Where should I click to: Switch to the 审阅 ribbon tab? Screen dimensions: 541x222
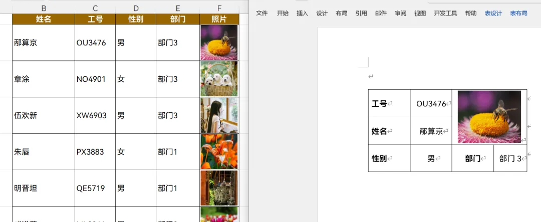tap(401, 13)
